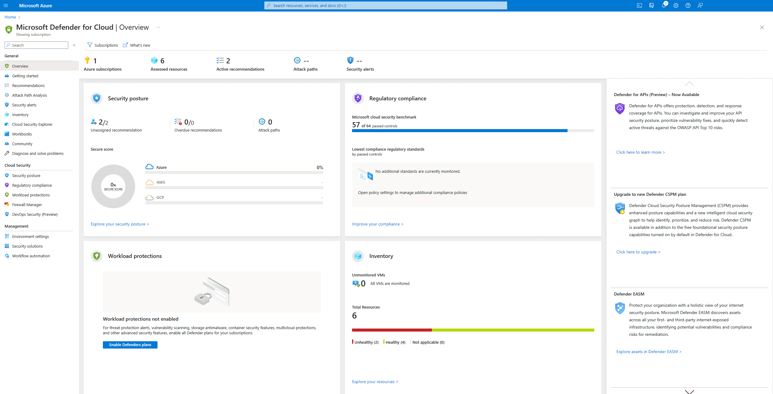Open the feedback icon in header
Viewport: 773px width, 394px height.
(x=700, y=5)
